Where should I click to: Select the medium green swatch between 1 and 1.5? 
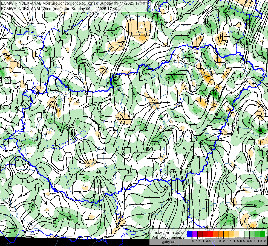tap(258, 234)
